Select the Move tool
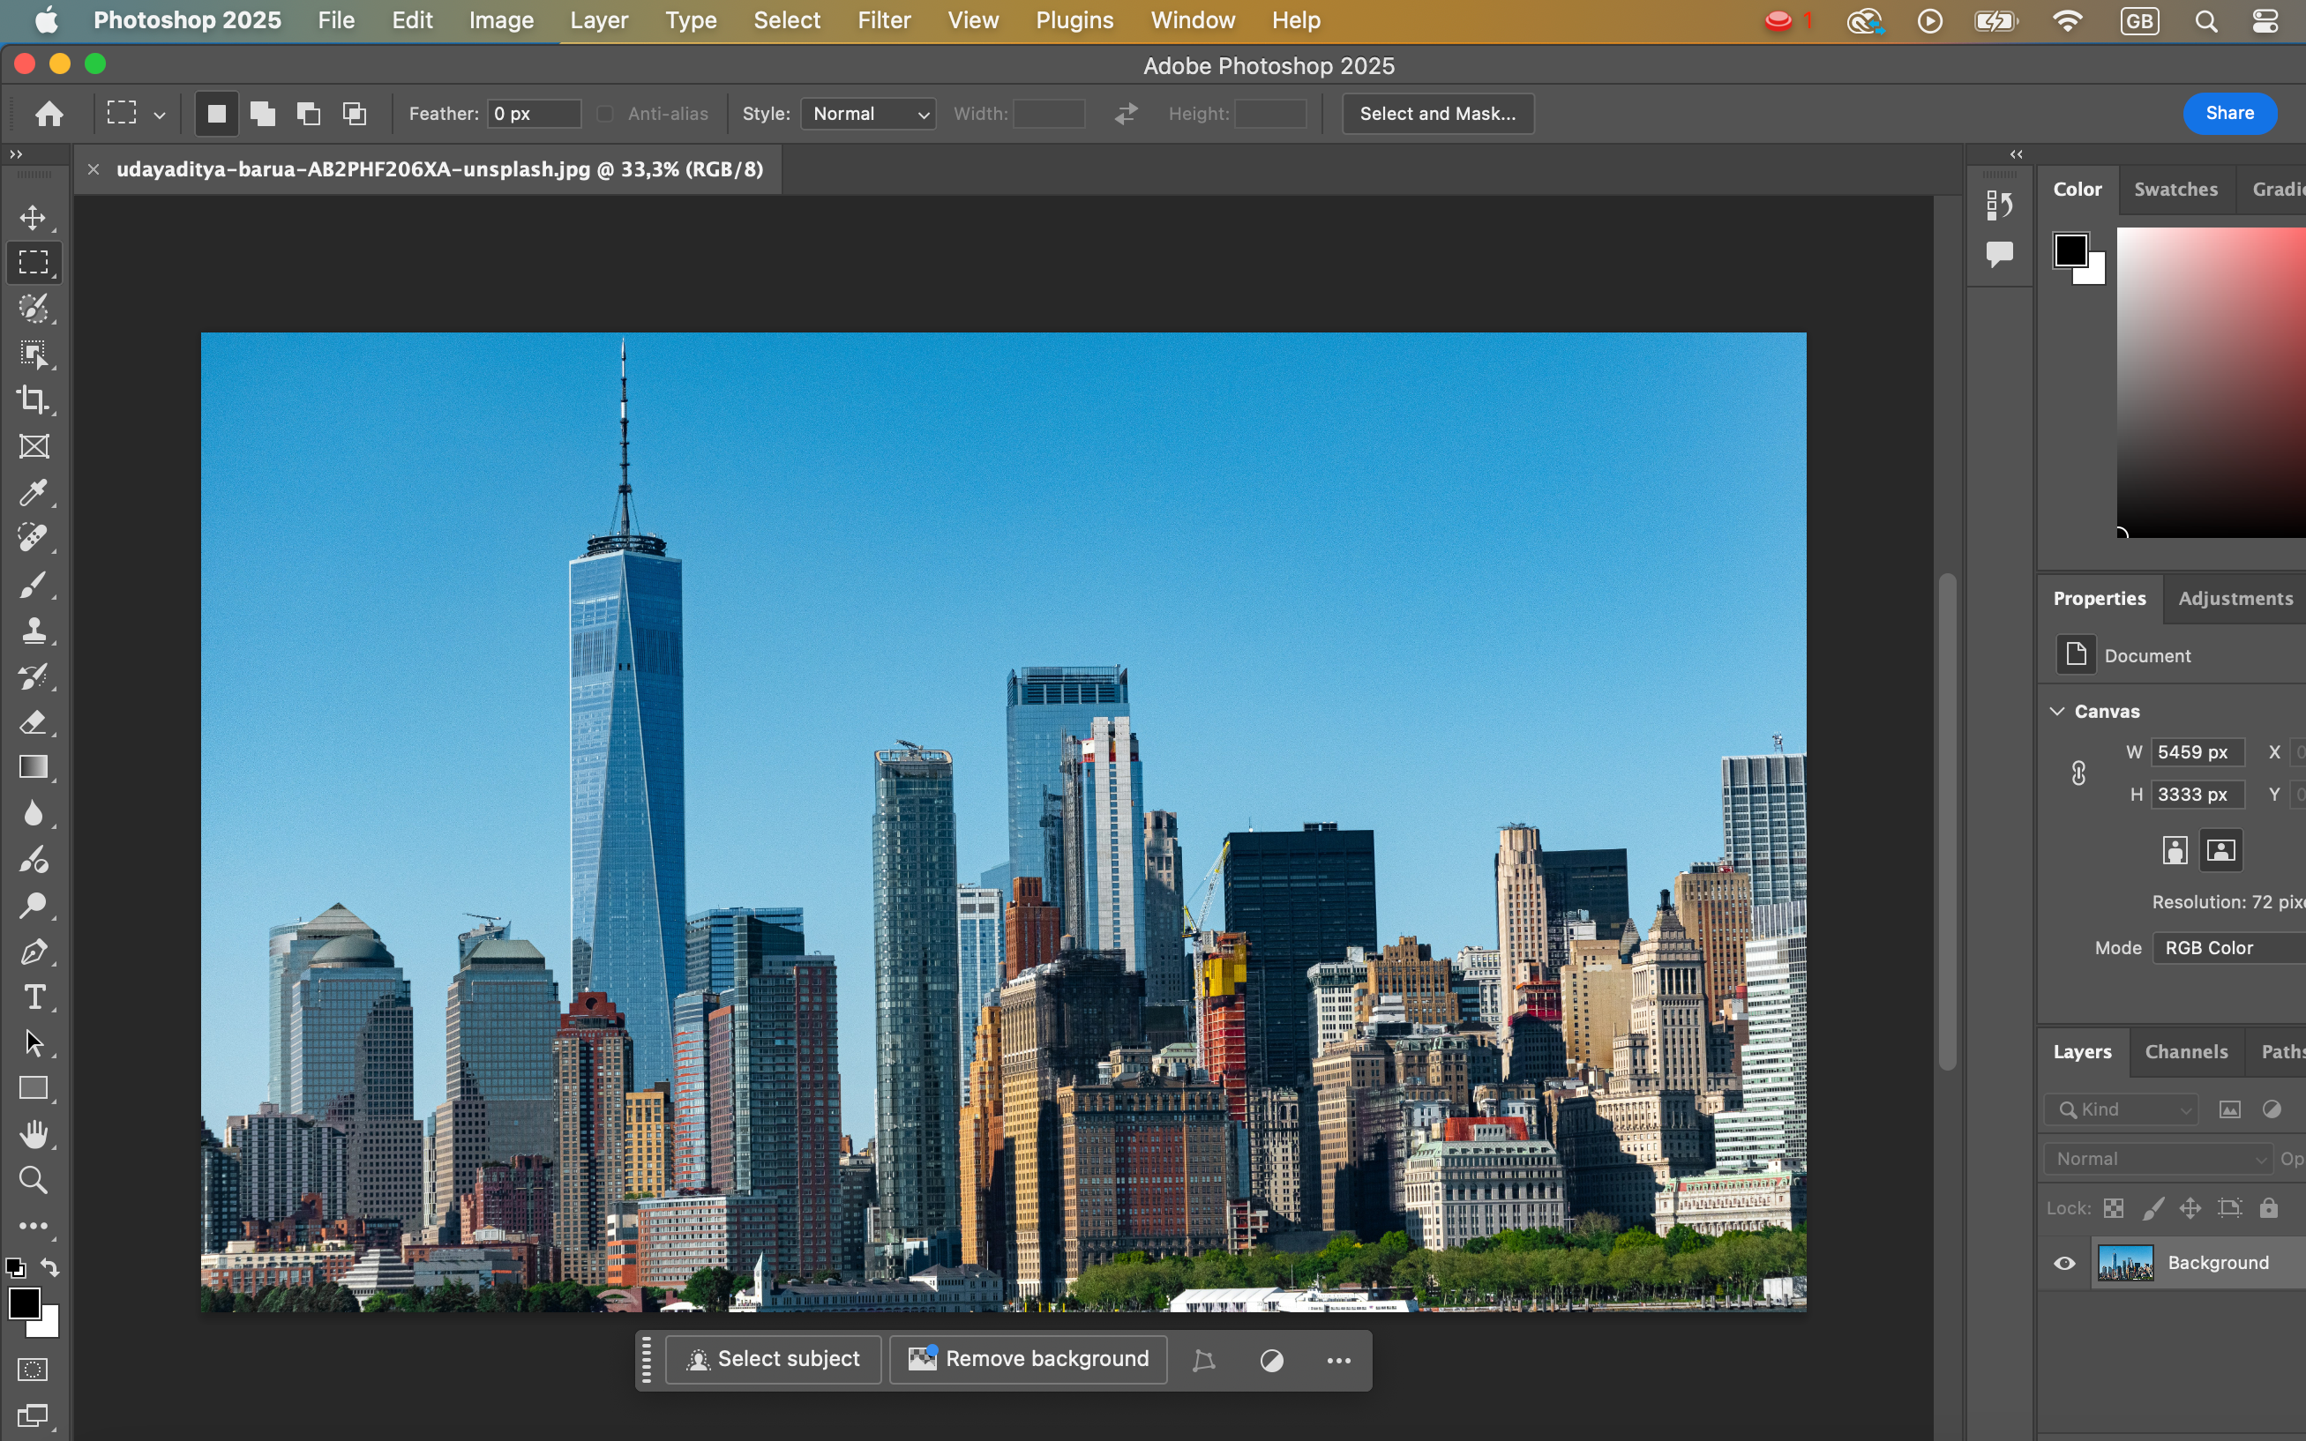Viewport: 2306px width, 1441px height. tap(34, 217)
